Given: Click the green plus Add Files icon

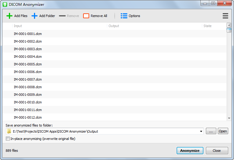Looking at the screenshot, I should pos(9,16).
